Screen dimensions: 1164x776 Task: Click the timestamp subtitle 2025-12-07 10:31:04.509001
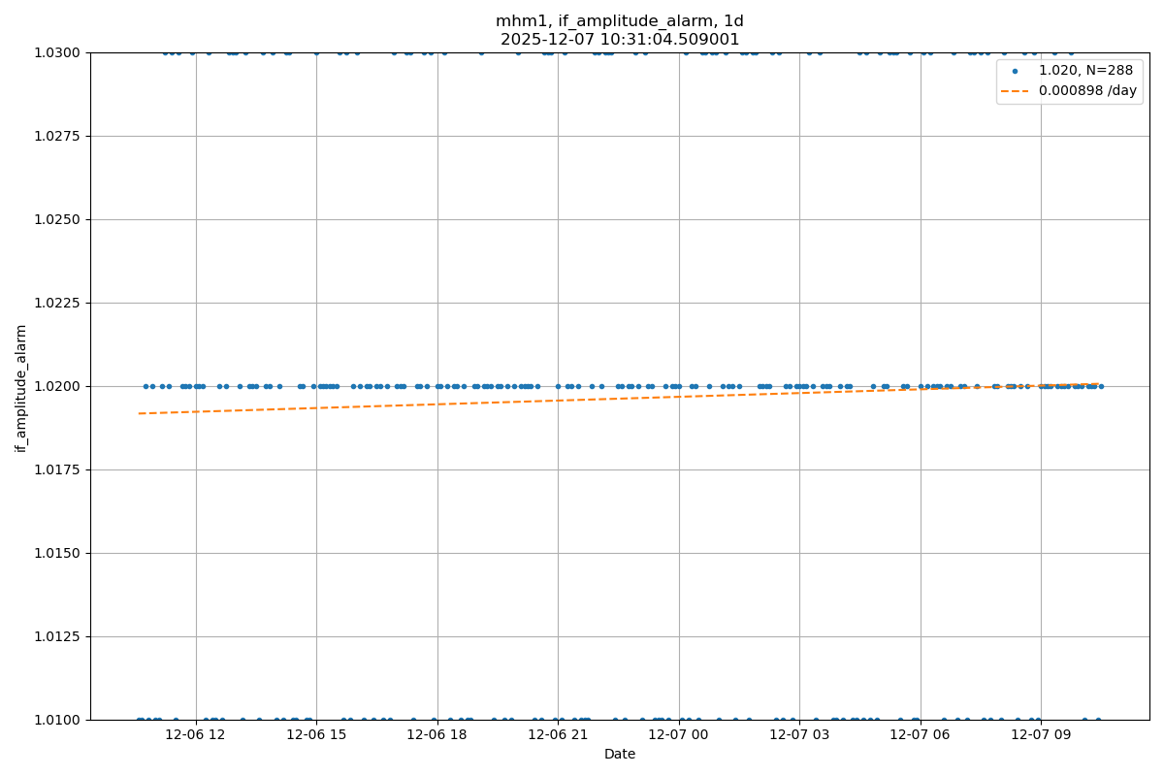point(619,40)
